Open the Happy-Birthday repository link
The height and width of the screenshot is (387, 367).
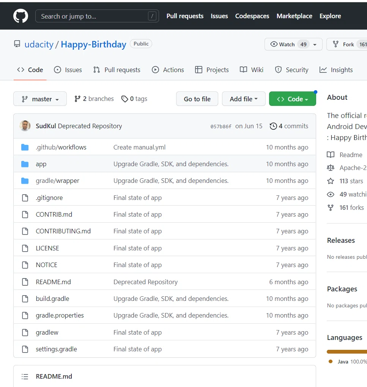[x=93, y=44]
